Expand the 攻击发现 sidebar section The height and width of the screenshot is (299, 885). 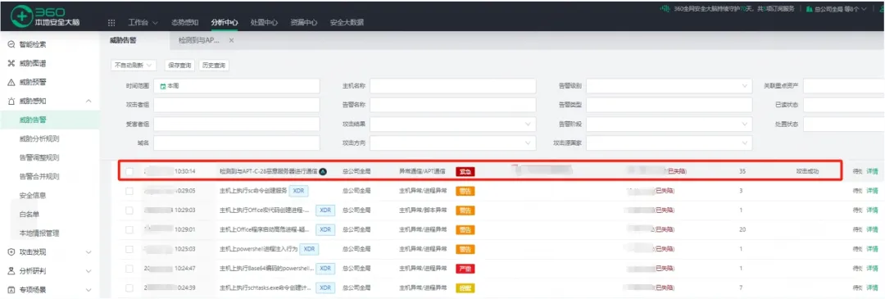point(88,252)
